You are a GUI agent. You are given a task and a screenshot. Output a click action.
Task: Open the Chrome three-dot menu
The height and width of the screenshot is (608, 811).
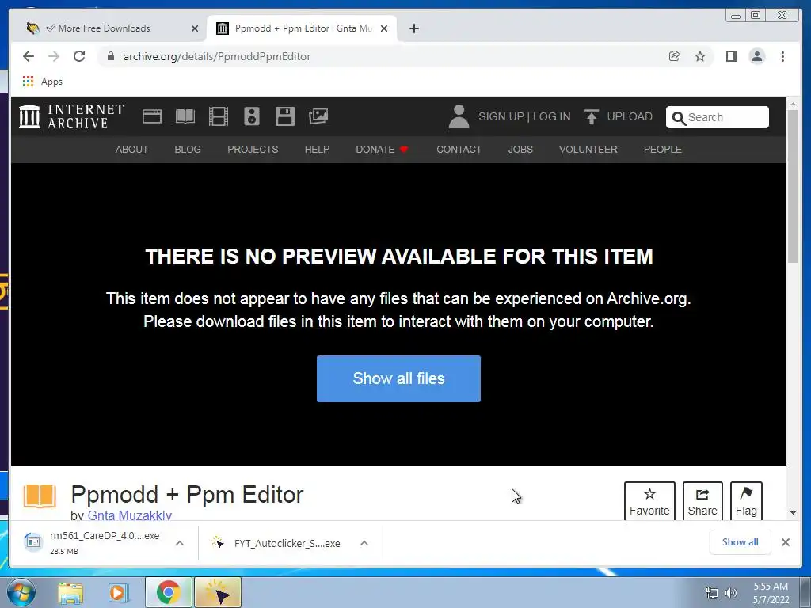pyautogui.click(x=782, y=56)
